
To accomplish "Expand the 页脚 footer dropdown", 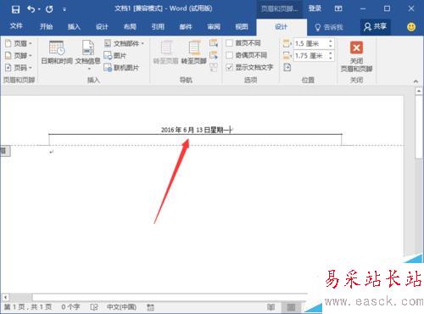I will pos(19,55).
